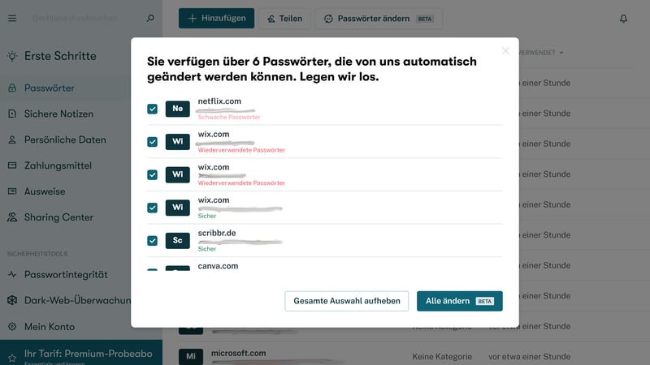The height and width of the screenshot is (365, 650).
Task: Click the notification bell icon
Action: (x=623, y=18)
